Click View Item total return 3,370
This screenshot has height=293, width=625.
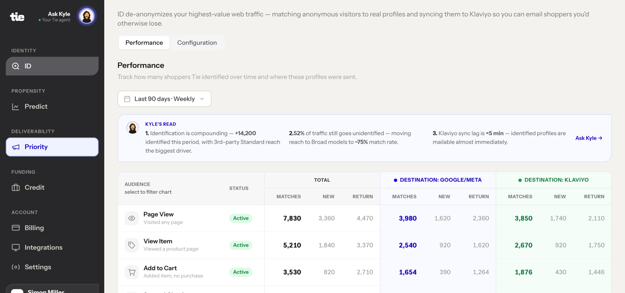365,245
